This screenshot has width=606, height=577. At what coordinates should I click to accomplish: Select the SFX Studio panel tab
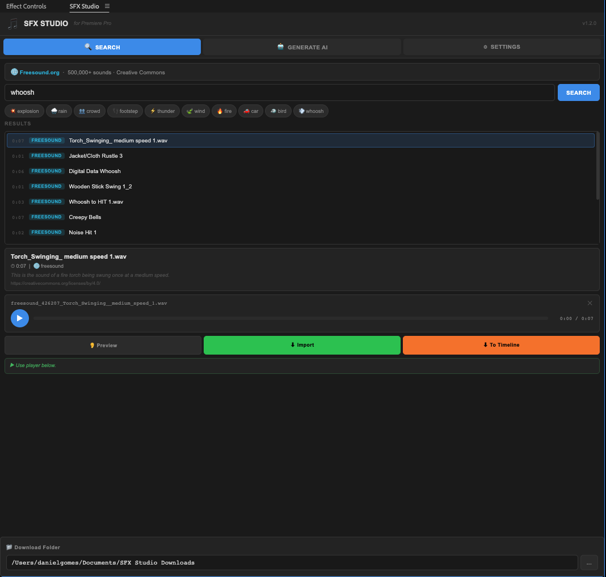(x=84, y=6)
